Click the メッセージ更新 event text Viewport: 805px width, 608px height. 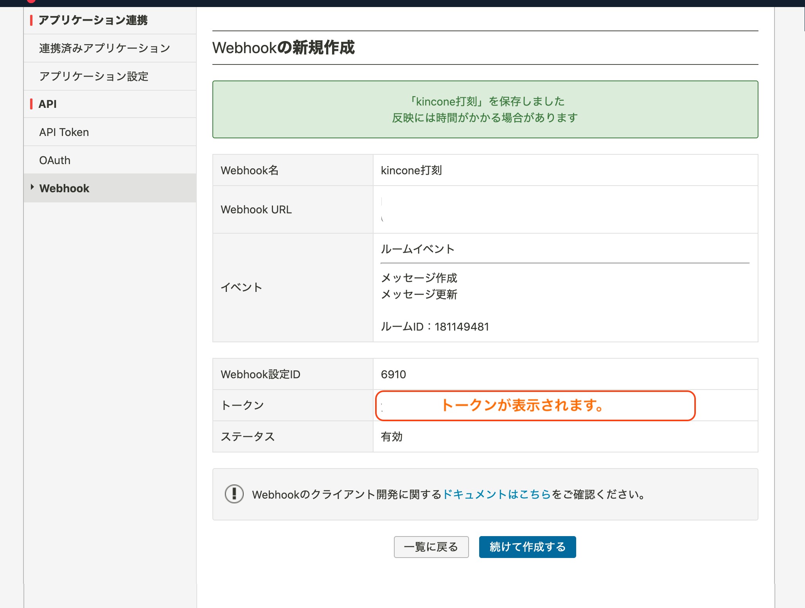(419, 294)
